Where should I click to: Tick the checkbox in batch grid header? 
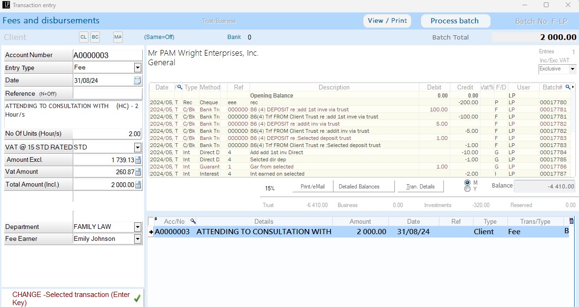pyautogui.click(x=152, y=221)
